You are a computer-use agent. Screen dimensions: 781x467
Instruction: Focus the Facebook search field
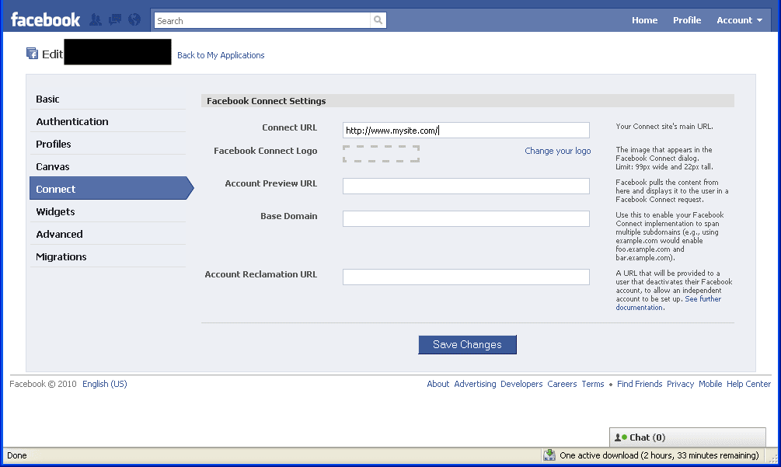tap(263, 20)
